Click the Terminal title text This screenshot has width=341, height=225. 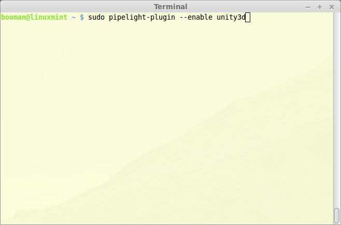[170, 7]
